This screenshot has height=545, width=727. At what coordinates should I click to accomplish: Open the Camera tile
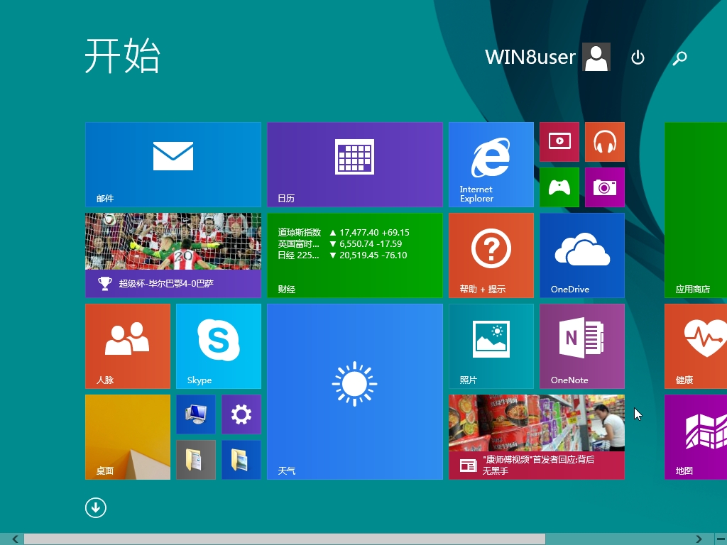click(x=605, y=187)
